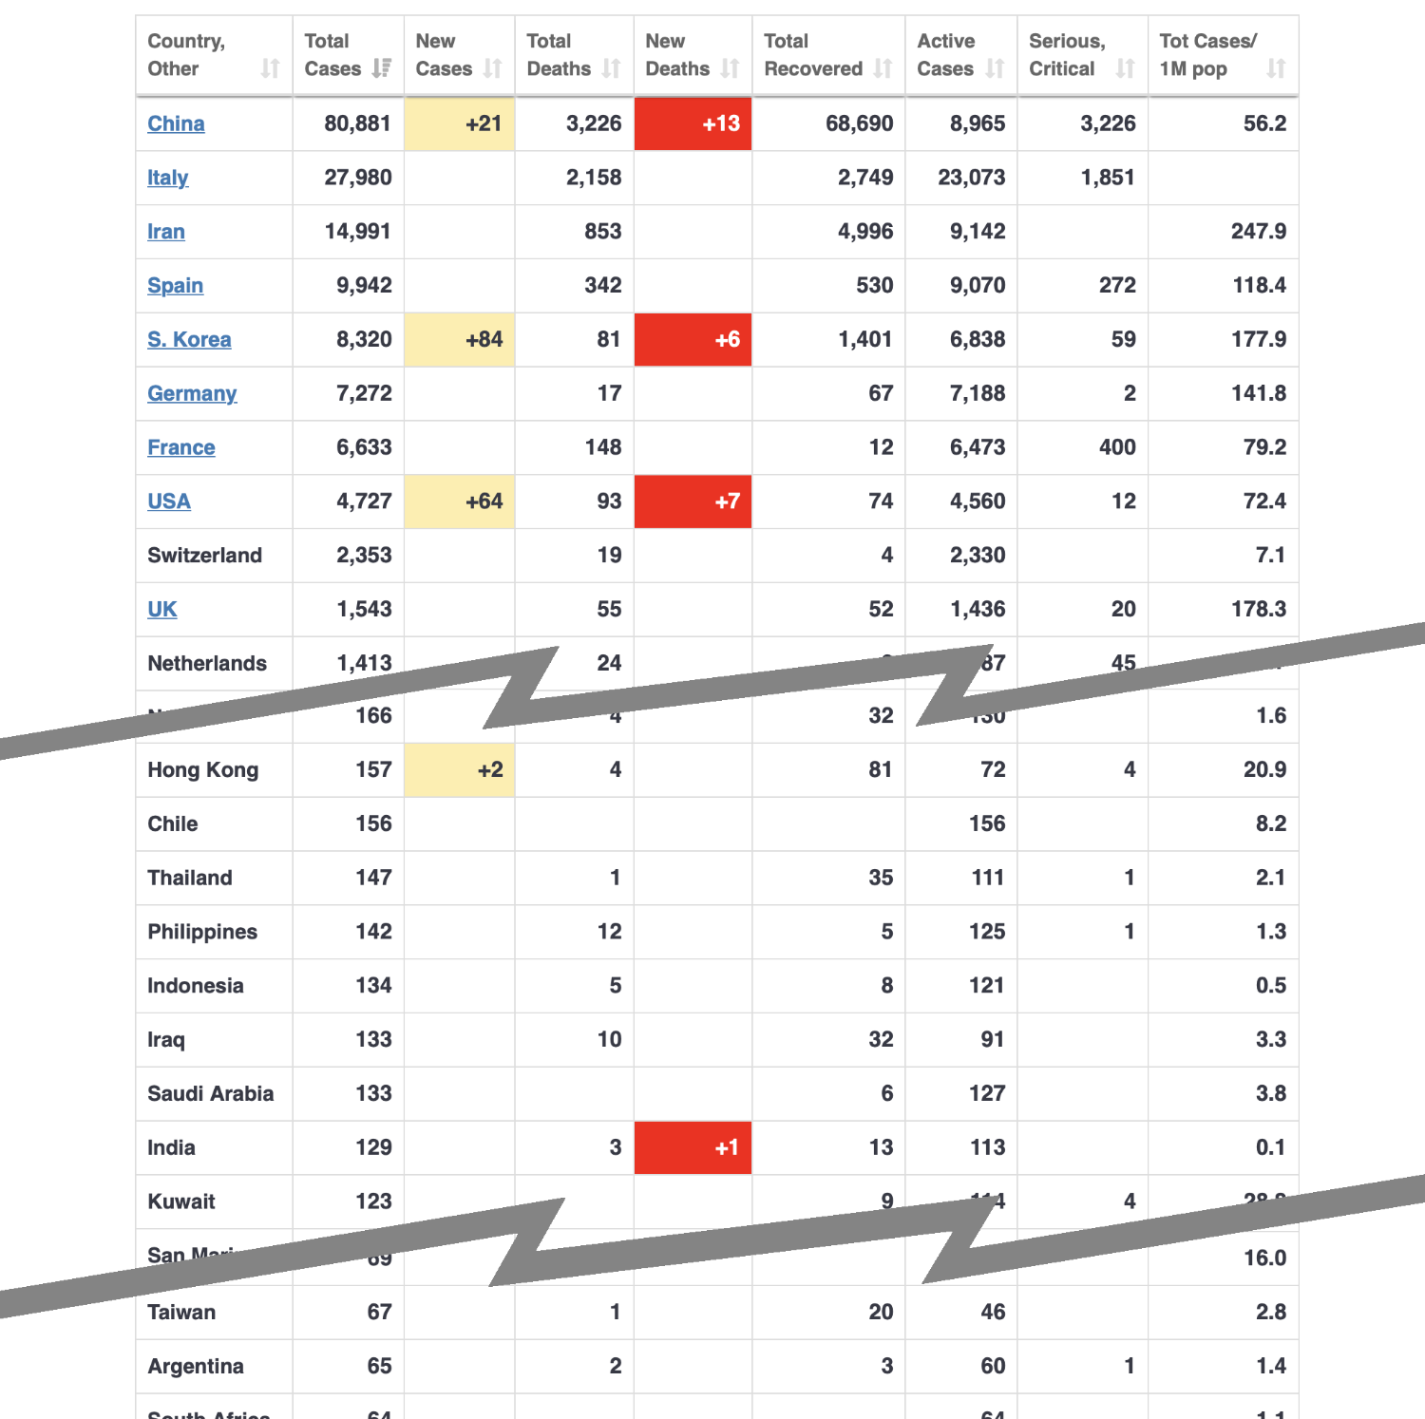The height and width of the screenshot is (1419, 1425).
Task: Open the UK country link
Action: point(162,610)
